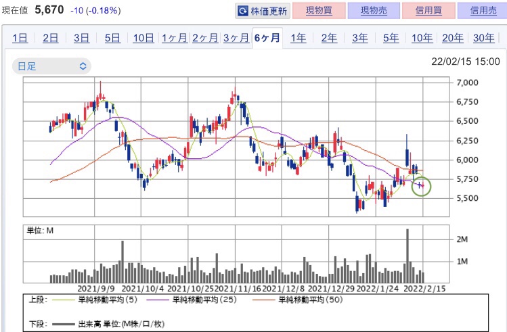The width and height of the screenshot is (507, 332).
Task: Select the 3ヶ月 range tab
Action: tap(236, 38)
